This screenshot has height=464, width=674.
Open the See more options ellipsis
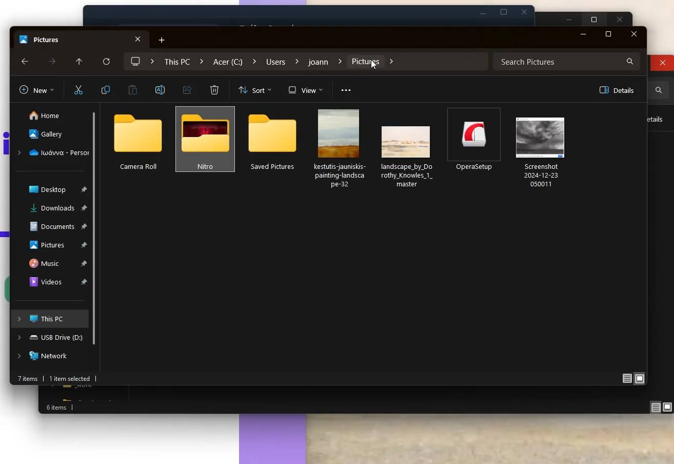click(346, 90)
